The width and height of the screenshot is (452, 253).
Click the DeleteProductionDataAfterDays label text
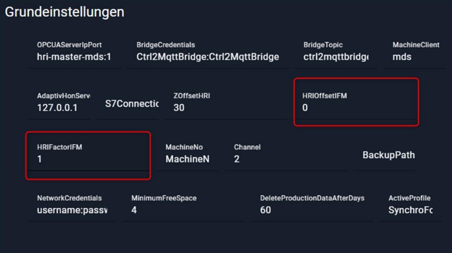(x=312, y=198)
